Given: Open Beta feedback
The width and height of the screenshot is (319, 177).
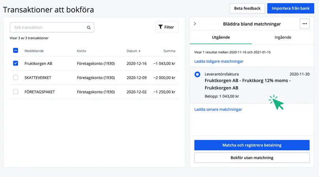Looking at the screenshot, I should tap(247, 8).
